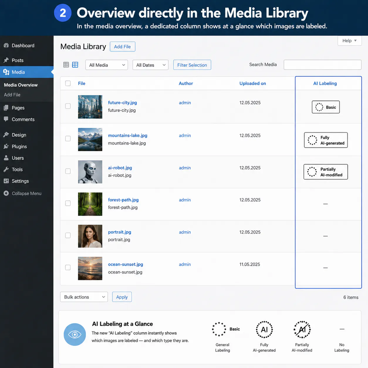Sort by Uploaded on column header
Image resolution: width=368 pixels, height=368 pixels.
(x=253, y=83)
